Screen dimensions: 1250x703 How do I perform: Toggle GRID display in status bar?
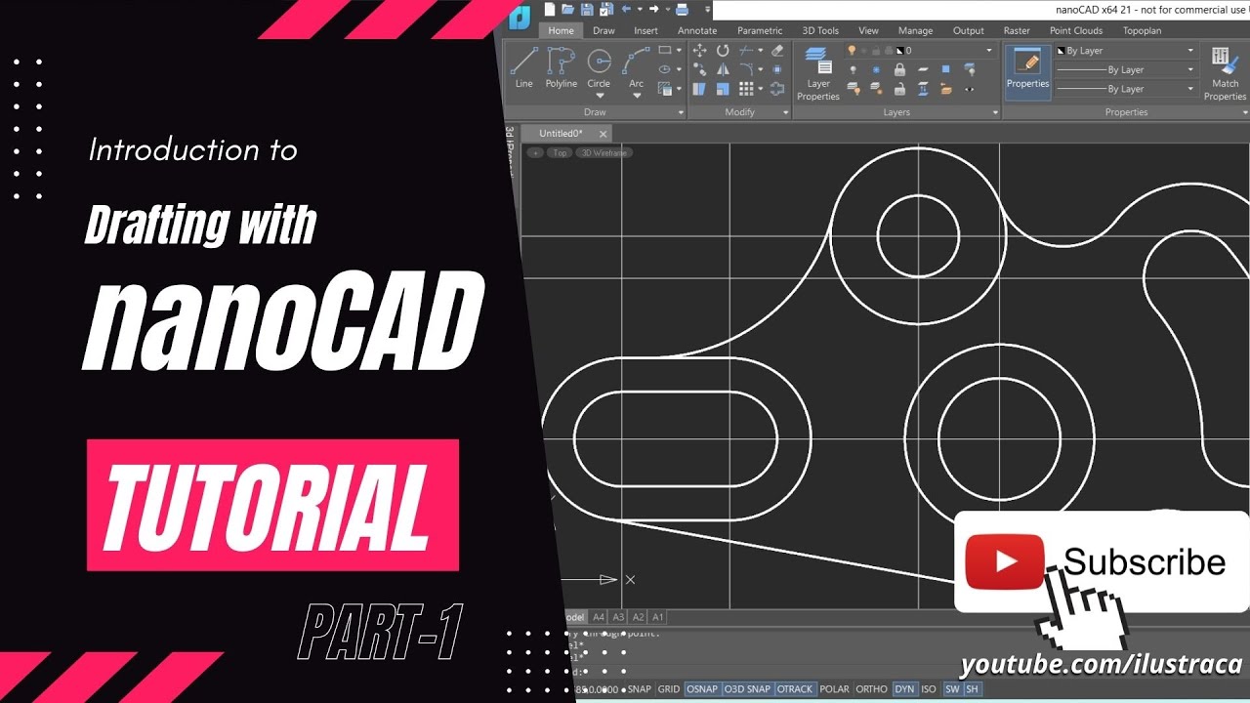pos(669,689)
